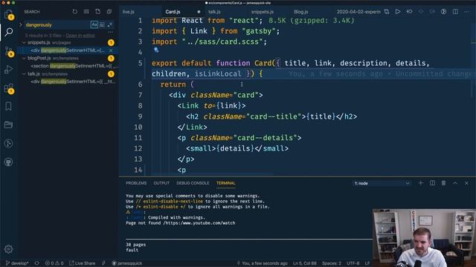476x267 pixels.
Task: Open talk.js div dangerouslySetInnerHTML match
Action: click(x=73, y=82)
